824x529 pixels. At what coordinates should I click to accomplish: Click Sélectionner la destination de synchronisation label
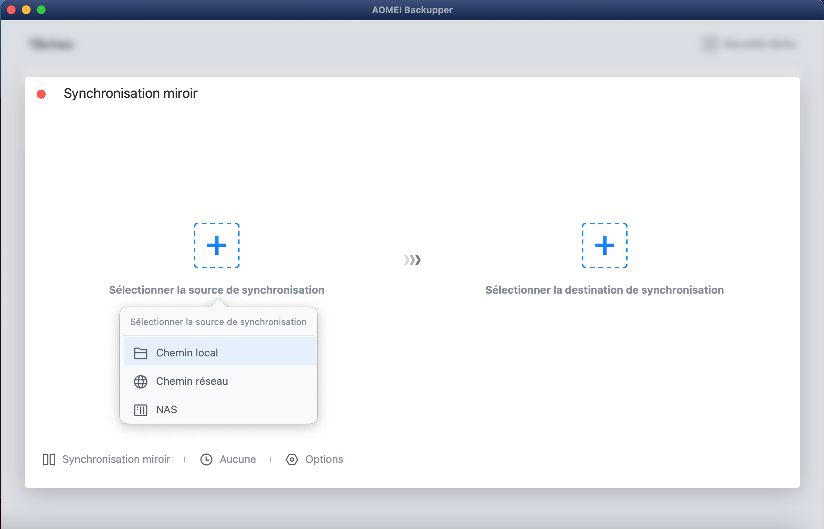pos(604,290)
